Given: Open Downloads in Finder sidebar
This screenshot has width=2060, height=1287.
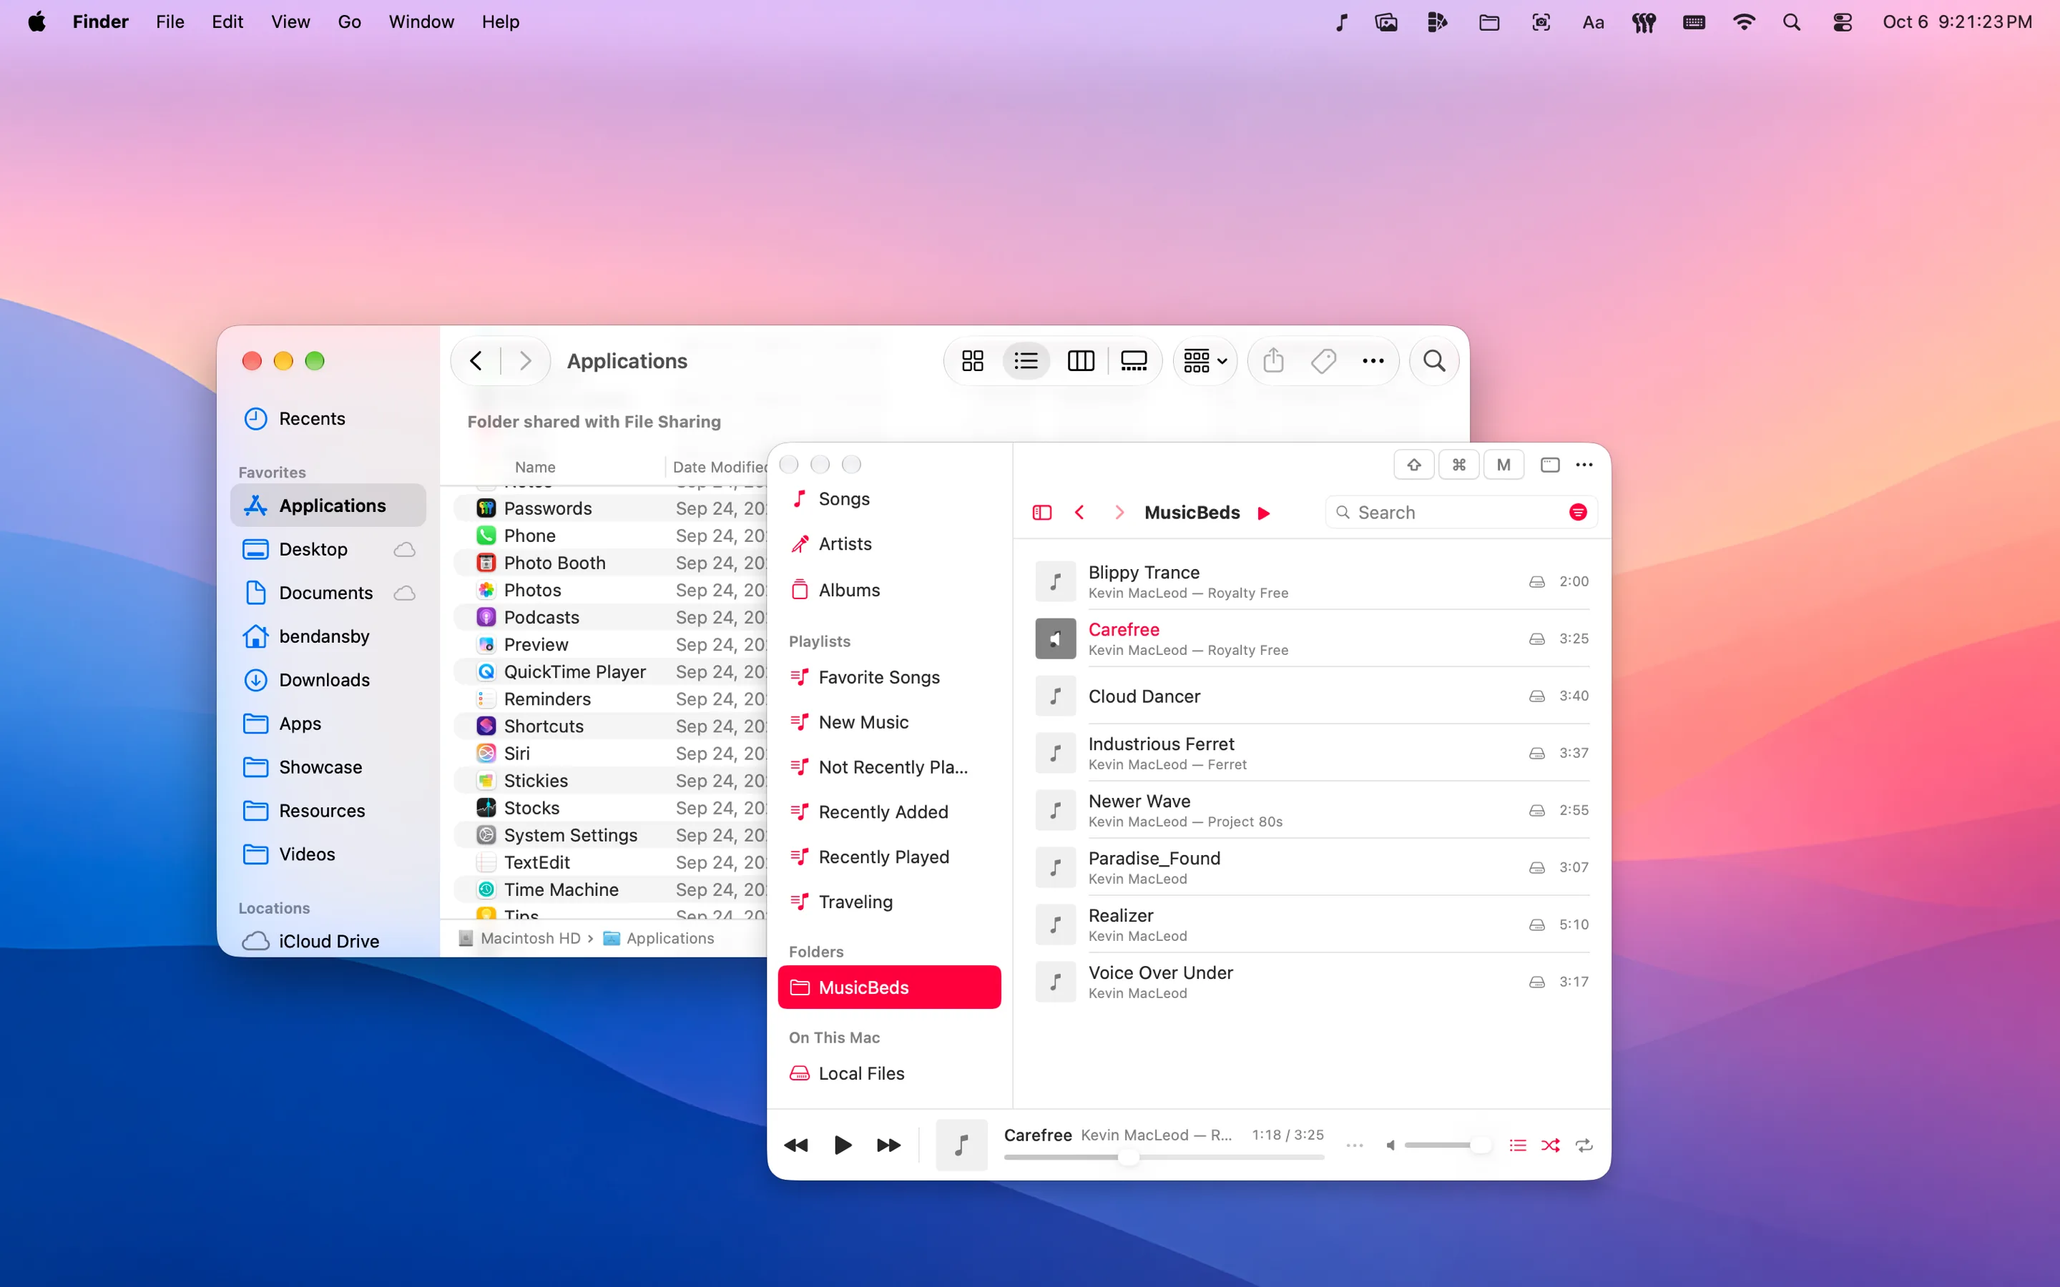Looking at the screenshot, I should pos(328,680).
